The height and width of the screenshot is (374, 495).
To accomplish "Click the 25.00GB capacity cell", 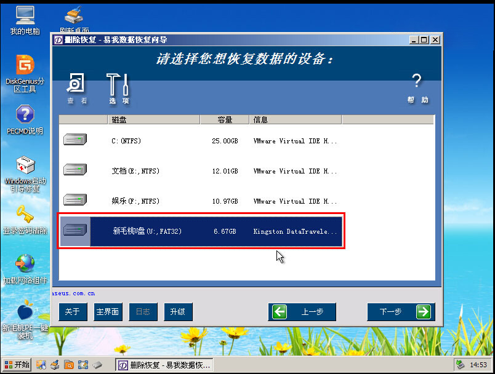I will (225, 141).
